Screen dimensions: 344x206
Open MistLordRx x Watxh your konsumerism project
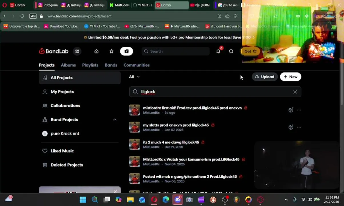[x=191, y=160]
